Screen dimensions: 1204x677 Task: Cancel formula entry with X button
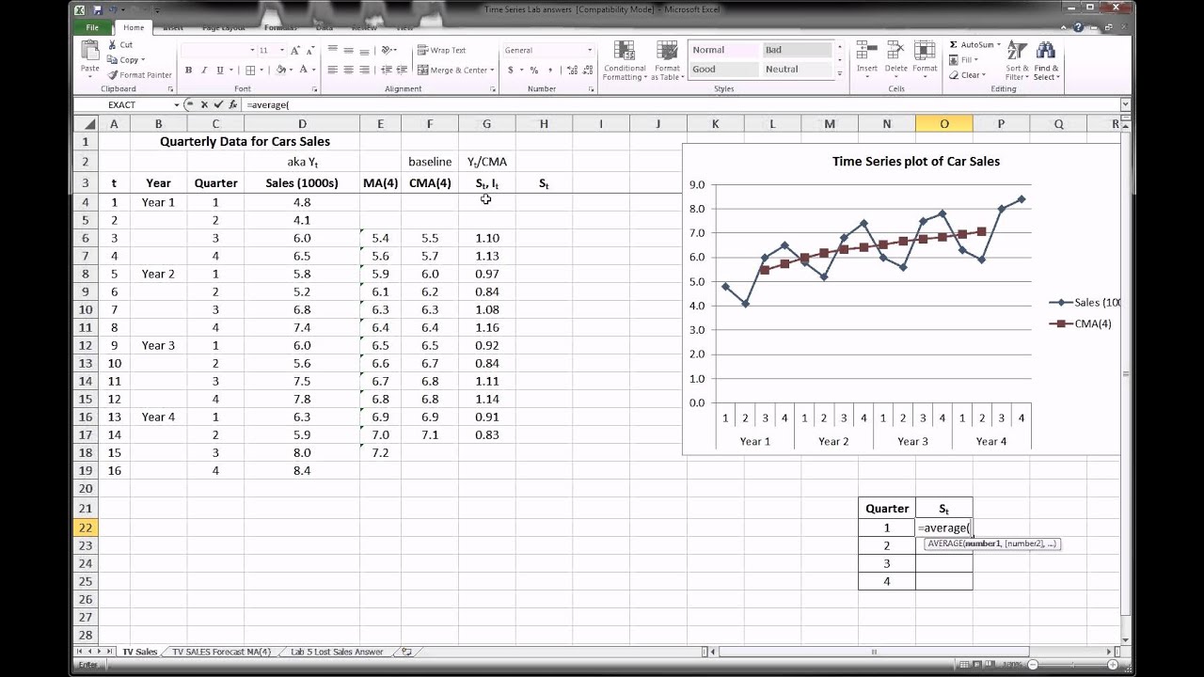point(204,105)
